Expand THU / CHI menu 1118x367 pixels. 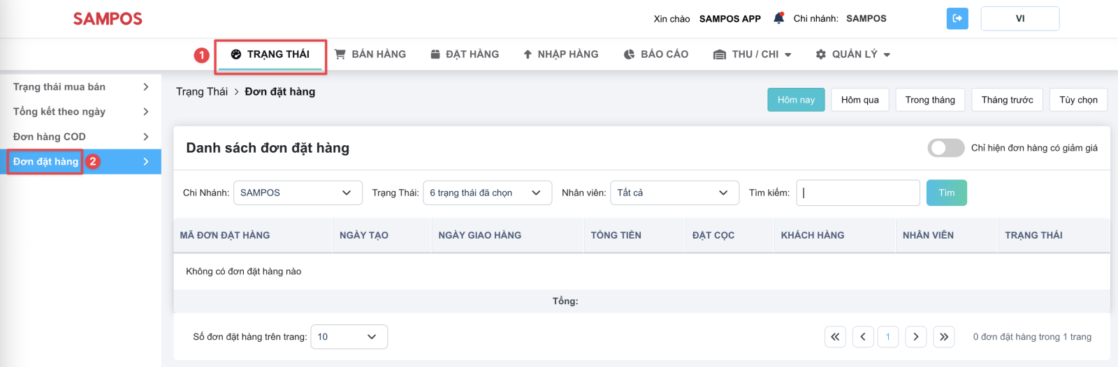coord(753,54)
